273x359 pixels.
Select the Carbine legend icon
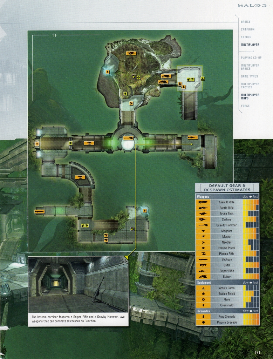click(x=203, y=219)
